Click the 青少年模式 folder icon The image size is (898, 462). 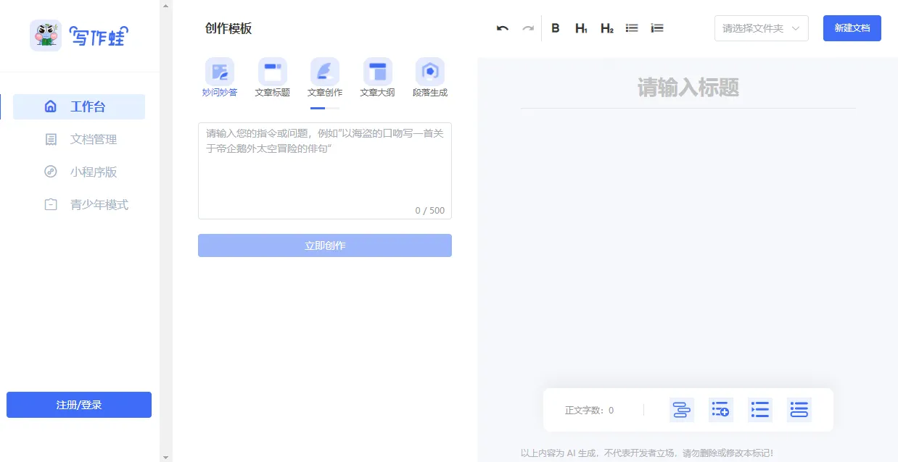click(x=51, y=204)
